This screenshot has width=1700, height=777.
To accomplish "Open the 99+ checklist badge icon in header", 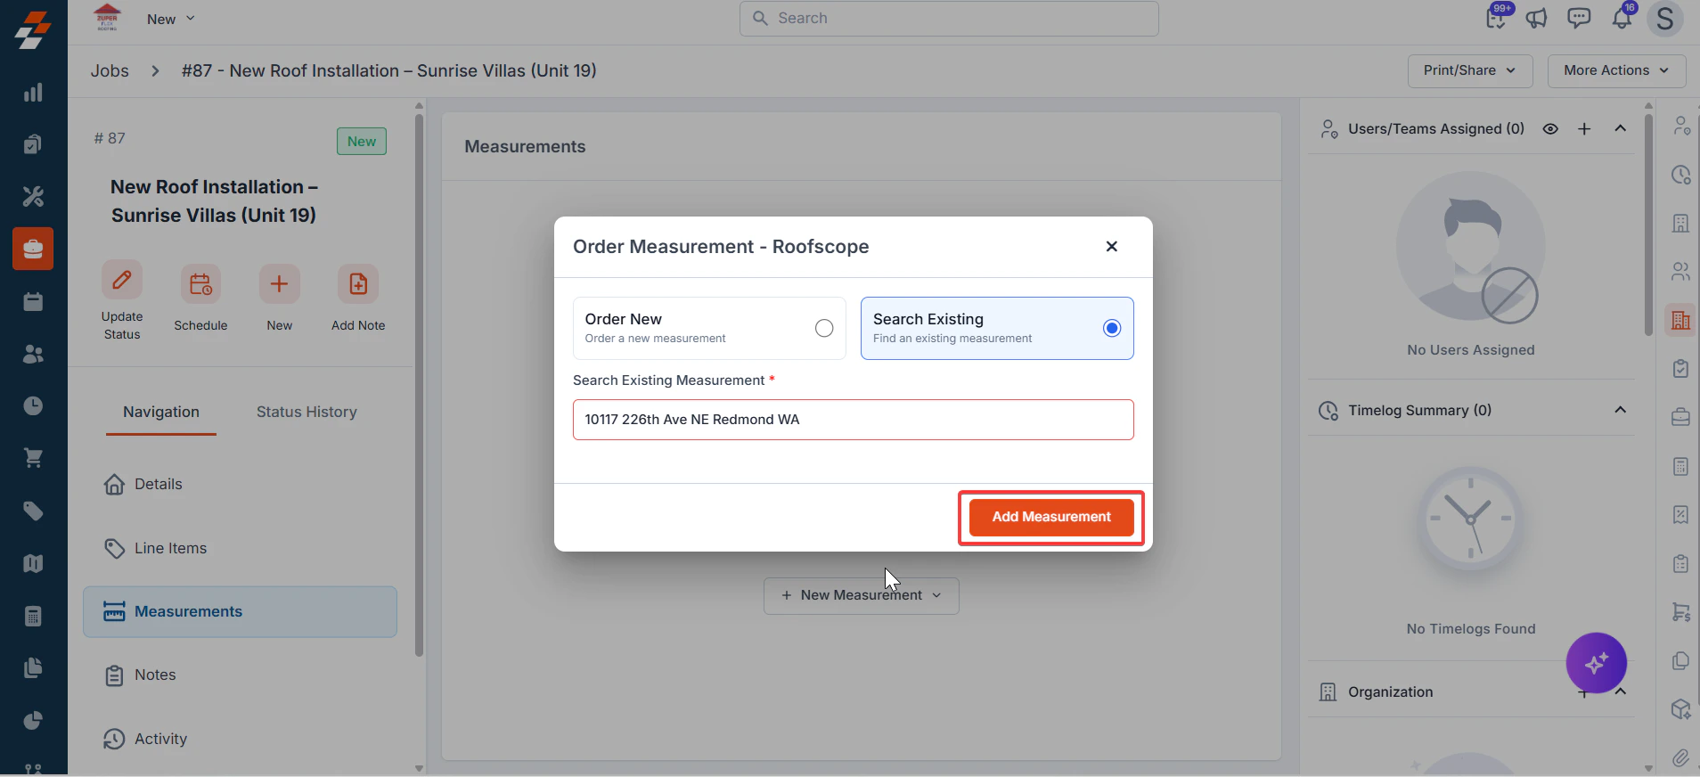I will (1497, 17).
